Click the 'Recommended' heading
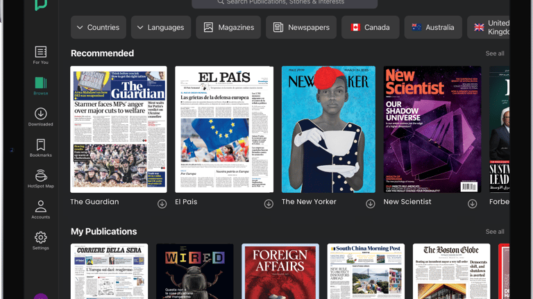 (x=102, y=53)
